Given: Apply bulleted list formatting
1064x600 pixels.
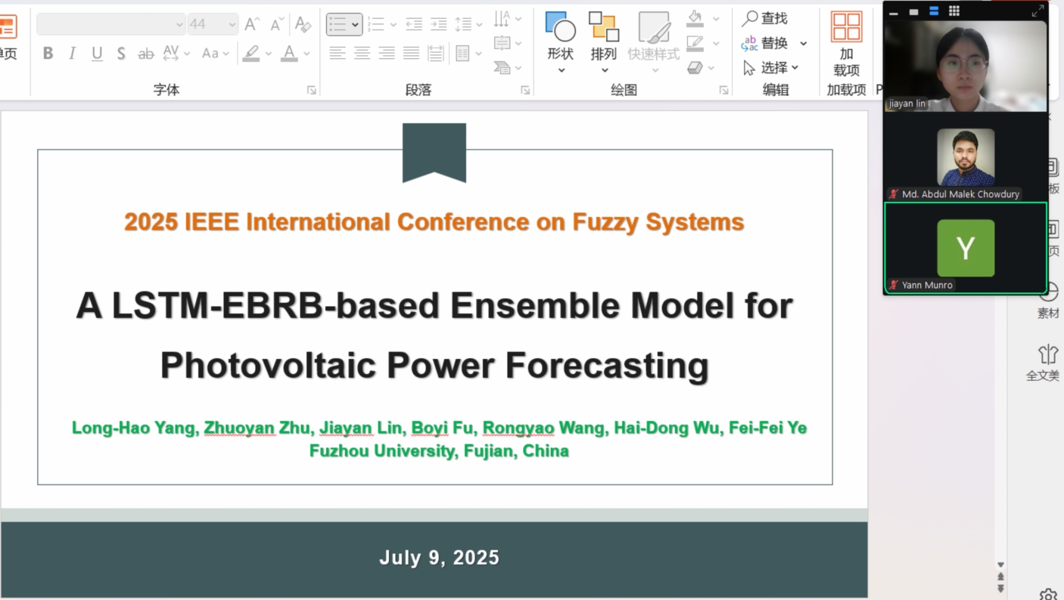Looking at the screenshot, I should [344, 24].
